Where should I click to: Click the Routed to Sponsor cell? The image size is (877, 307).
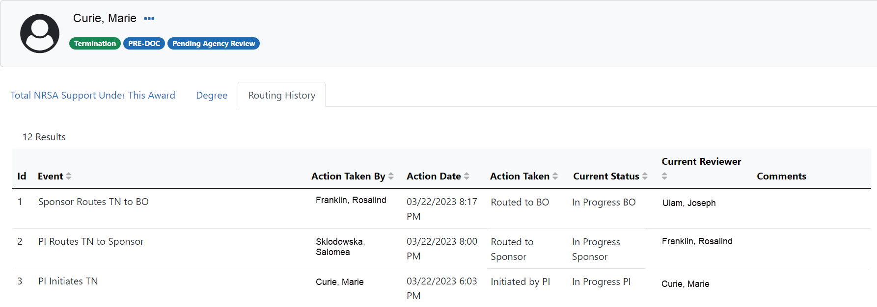pyautogui.click(x=512, y=249)
